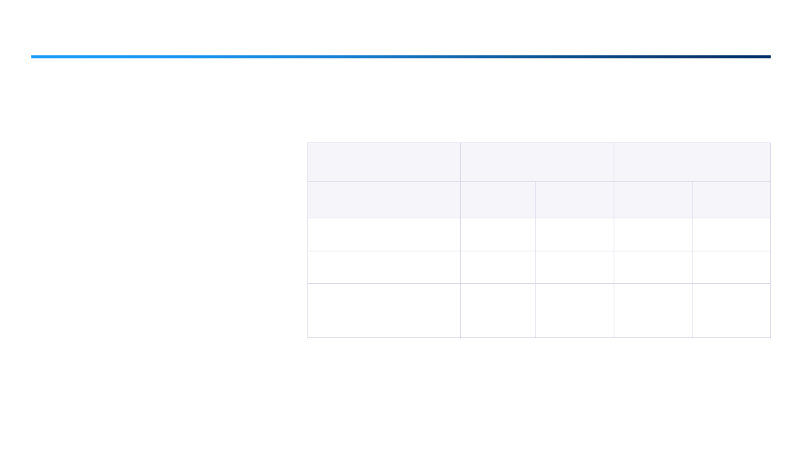Choose the fourth cell of the middle white row

click(x=653, y=267)
